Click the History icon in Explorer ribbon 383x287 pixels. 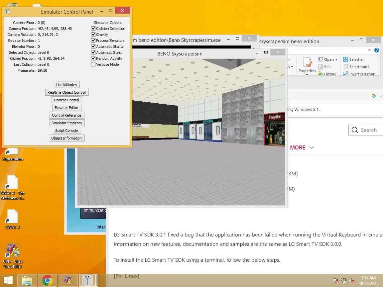click(x=320, y=74)
